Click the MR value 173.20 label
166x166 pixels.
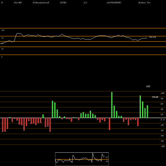point(155,97)
